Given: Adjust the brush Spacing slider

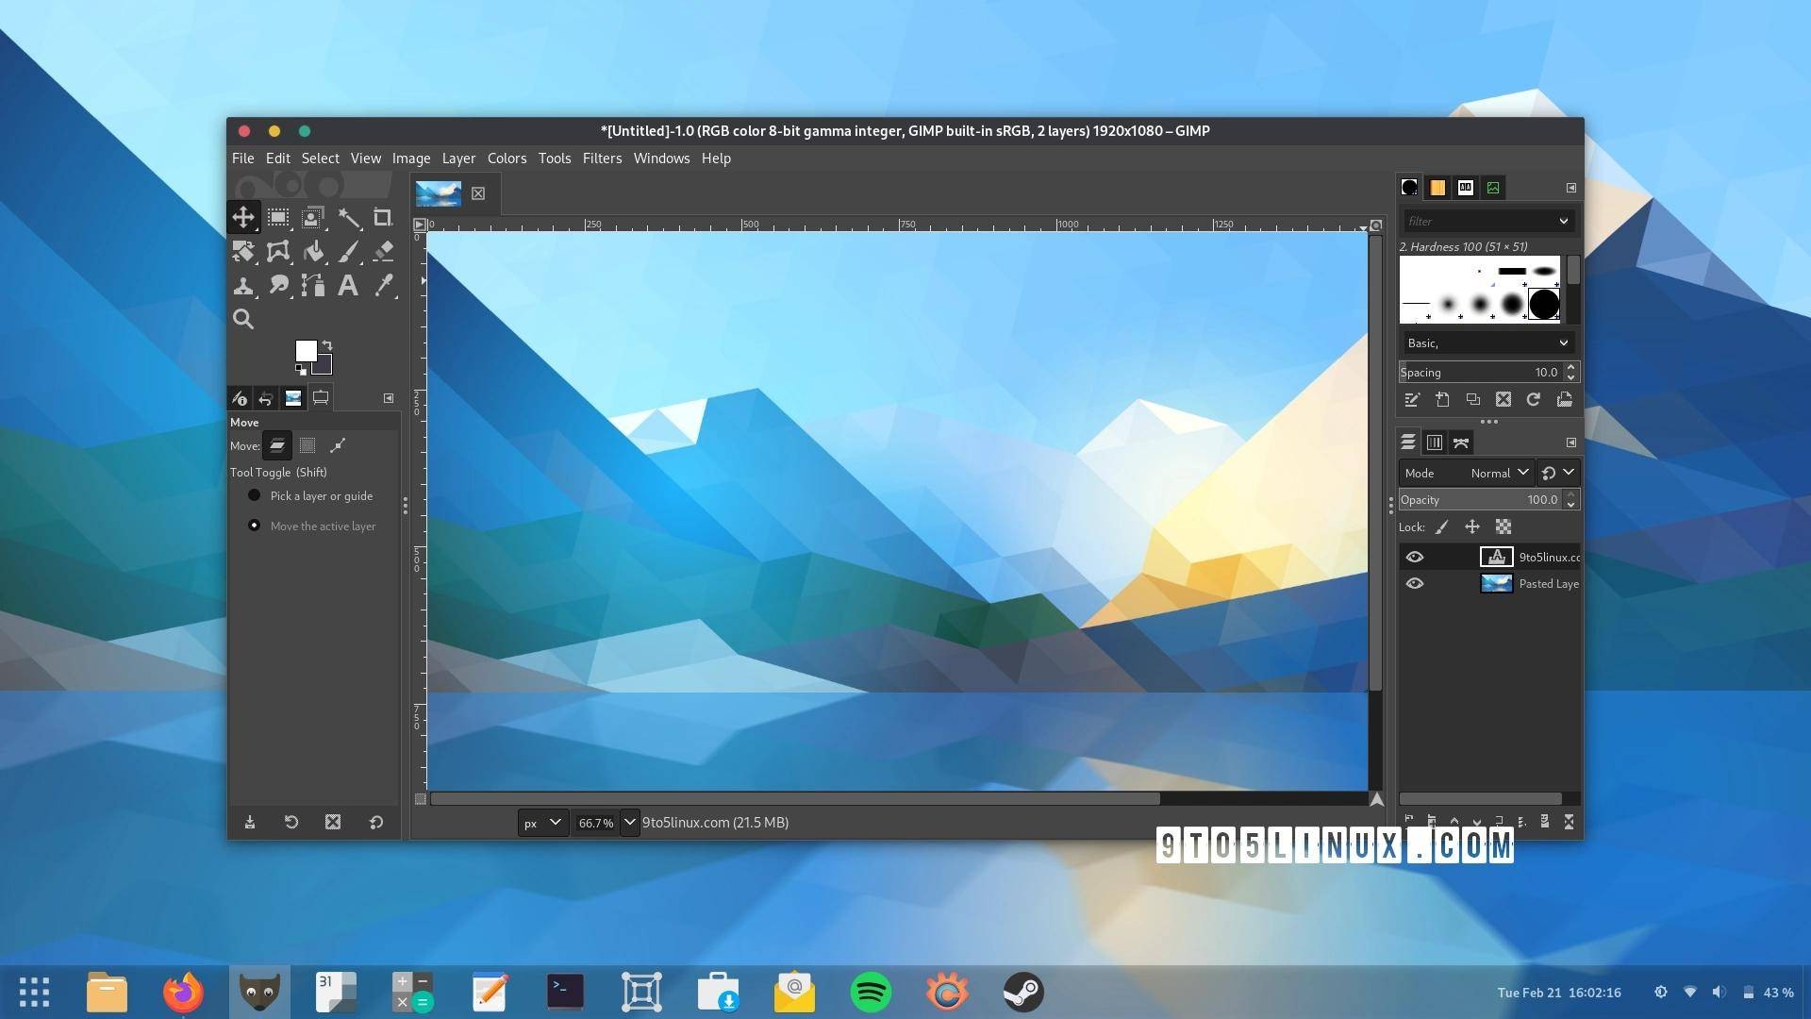Looking at the screenshot, I should tap(1482, 372).
